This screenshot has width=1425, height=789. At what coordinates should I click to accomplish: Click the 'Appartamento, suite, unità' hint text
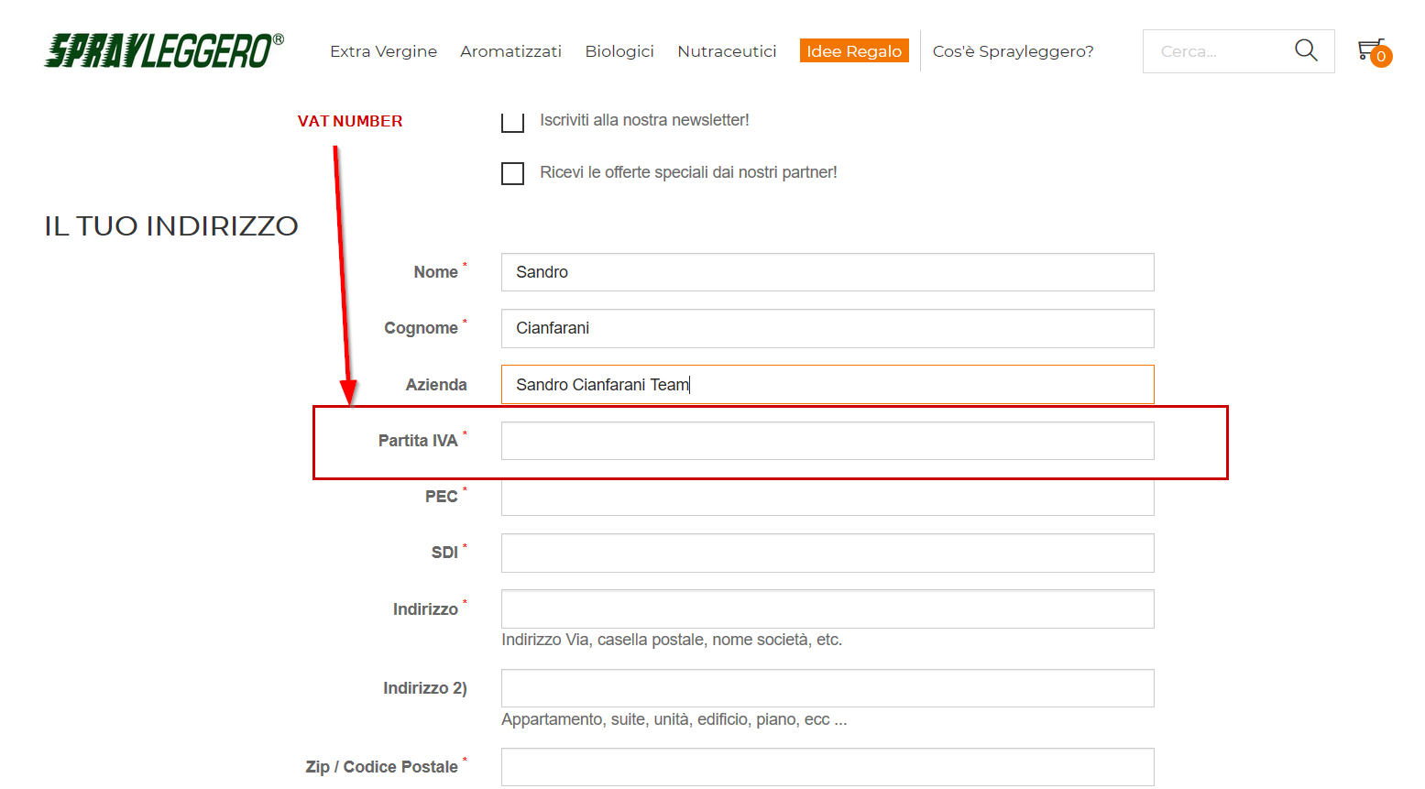pyautogui.click(x=674, y=719)
